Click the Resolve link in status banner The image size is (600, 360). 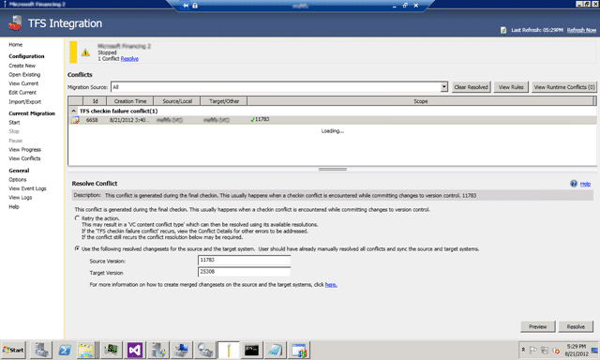coord(129,59)
